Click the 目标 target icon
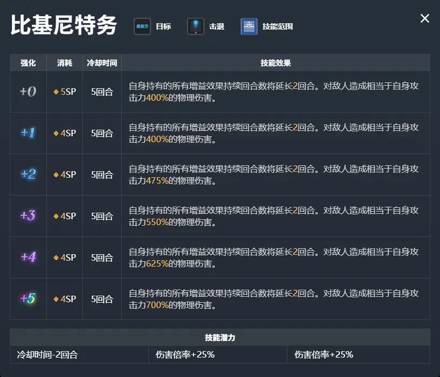440x377 pixels. (142, 26)
